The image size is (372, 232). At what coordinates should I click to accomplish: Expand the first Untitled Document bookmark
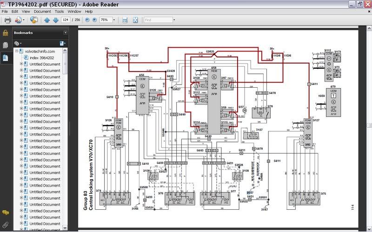pyautogui.click(x=21, y=64)
